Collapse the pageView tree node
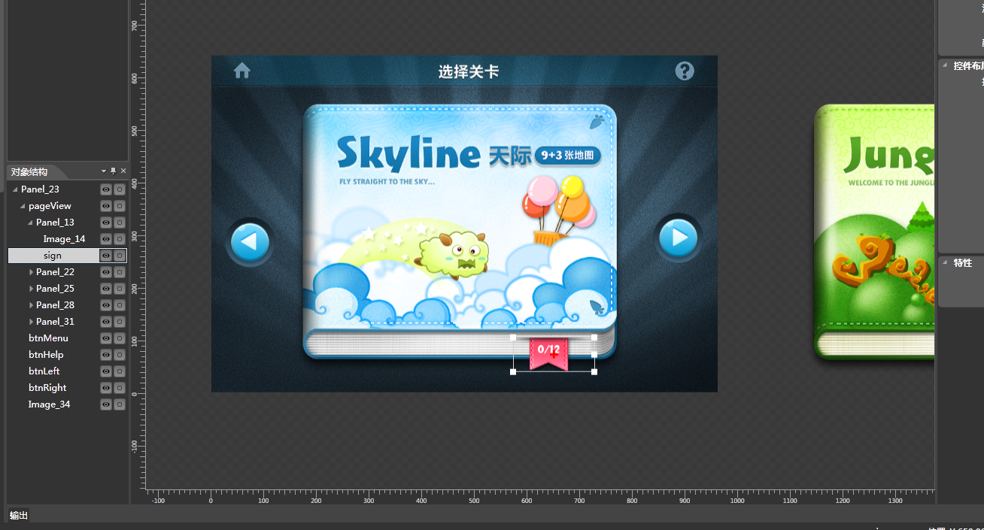The width and height of the screenshot is (984, 530). click(x=23, y=206)
